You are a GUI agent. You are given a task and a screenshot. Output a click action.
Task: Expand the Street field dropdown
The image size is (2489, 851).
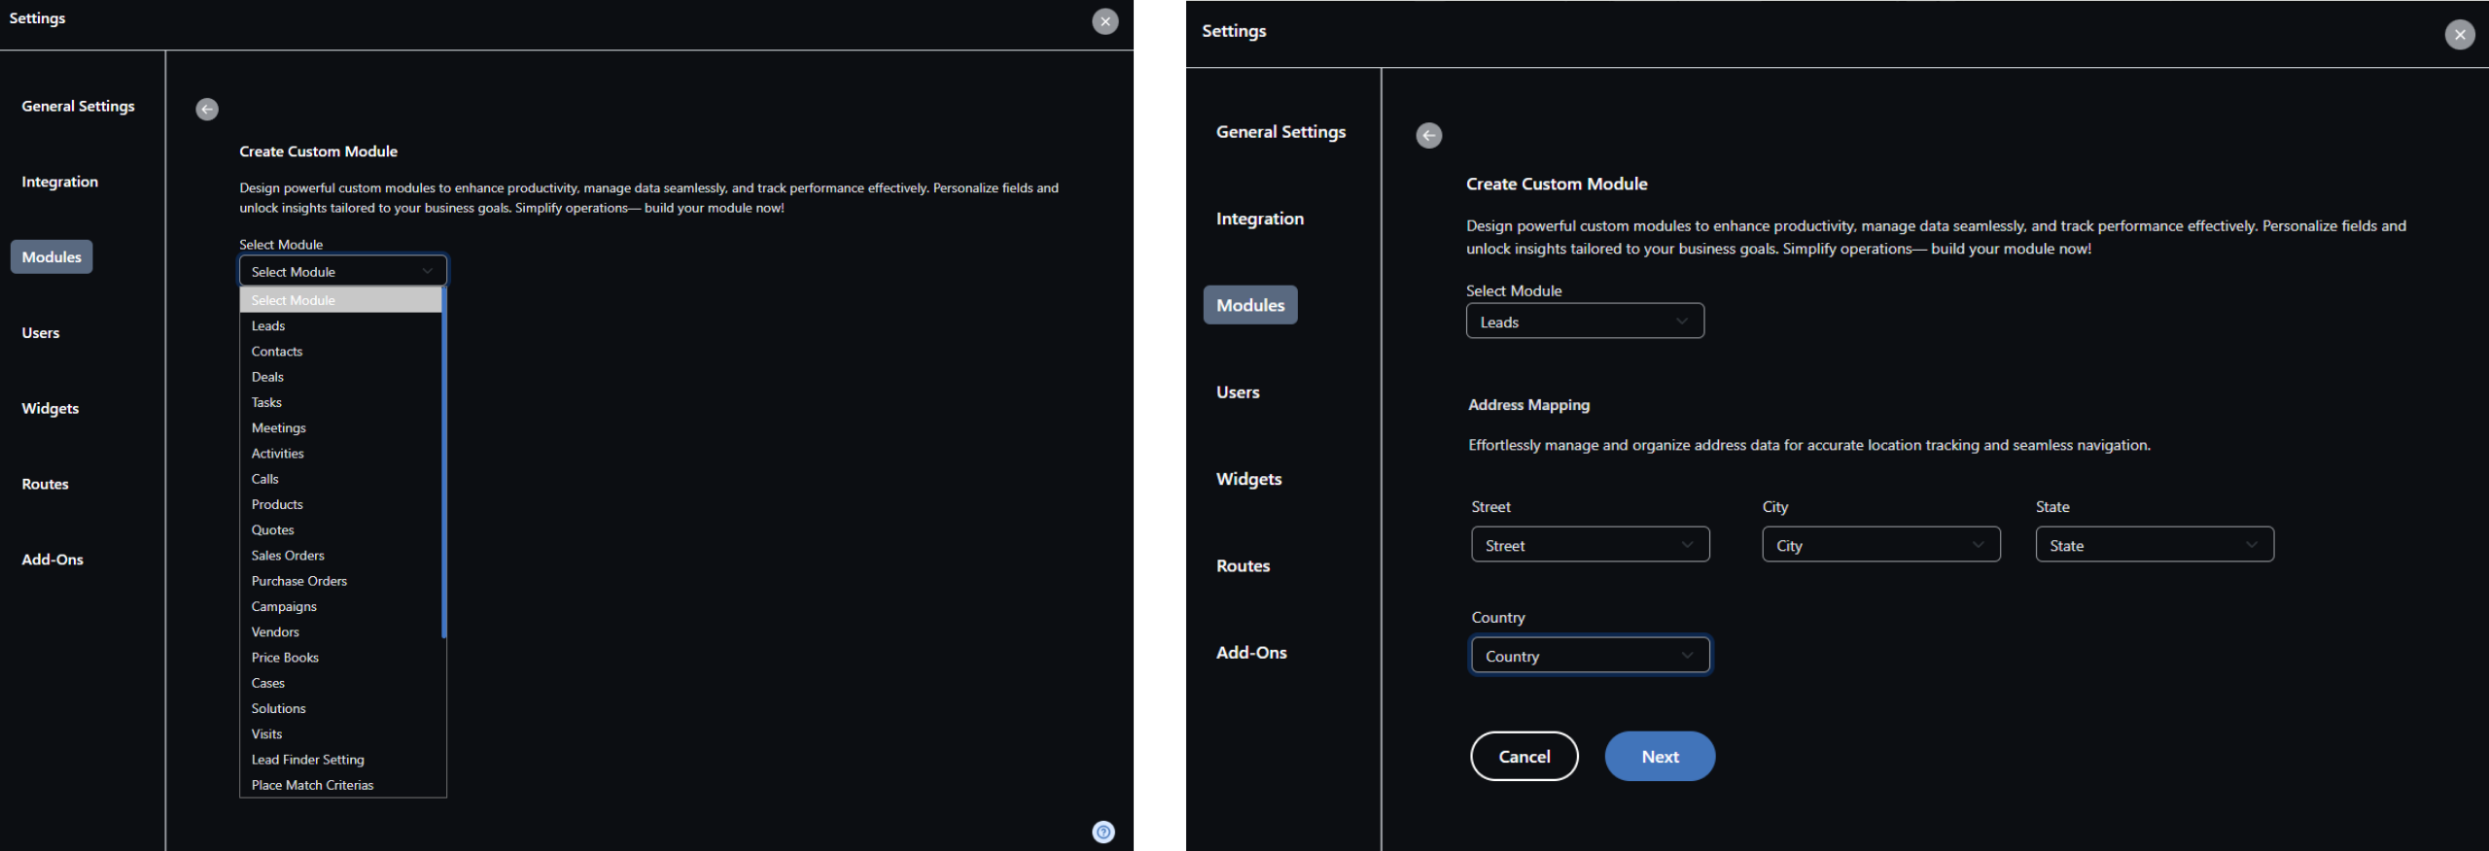(1590, 545)
